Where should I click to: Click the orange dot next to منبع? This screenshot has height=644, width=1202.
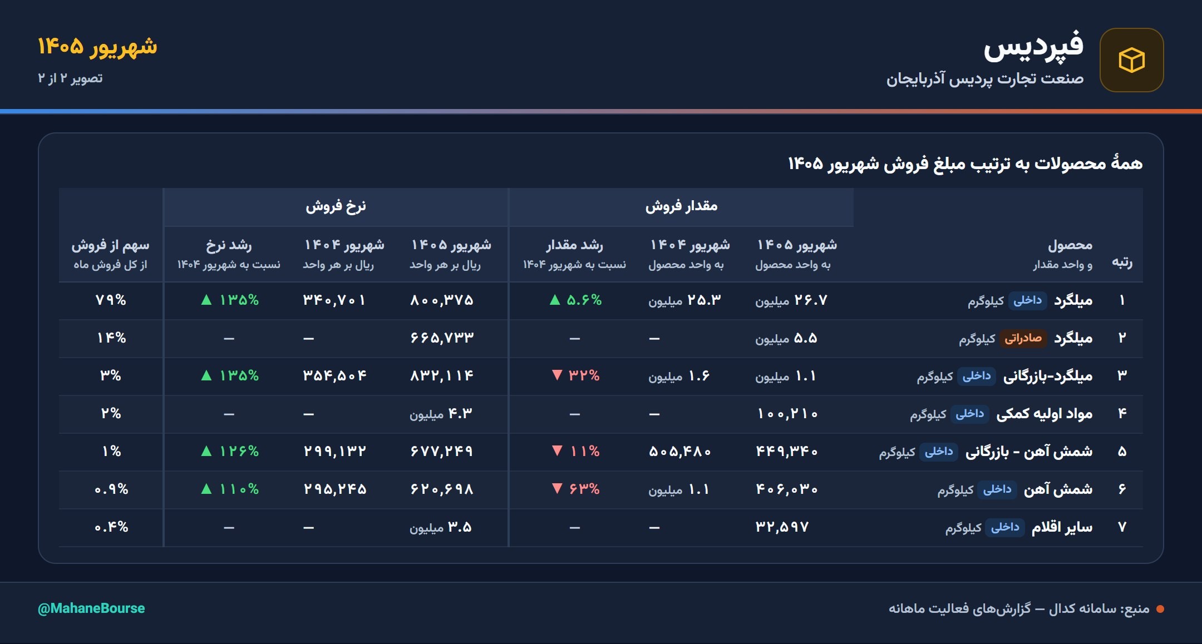coord(1160,609)
